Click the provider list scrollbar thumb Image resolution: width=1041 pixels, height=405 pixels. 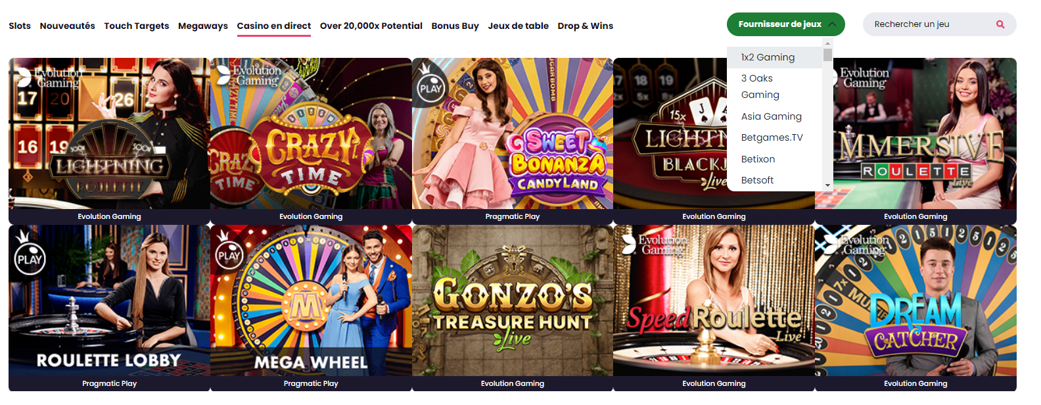click(827, 55)
